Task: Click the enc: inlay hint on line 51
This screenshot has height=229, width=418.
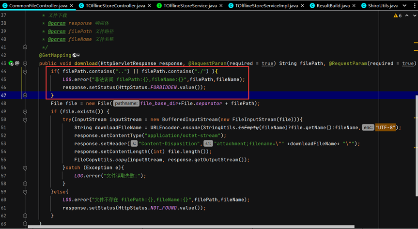Action: pyautogui.click(x=368, y=127)
